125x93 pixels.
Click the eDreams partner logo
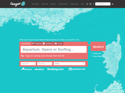tap(26, 69)
